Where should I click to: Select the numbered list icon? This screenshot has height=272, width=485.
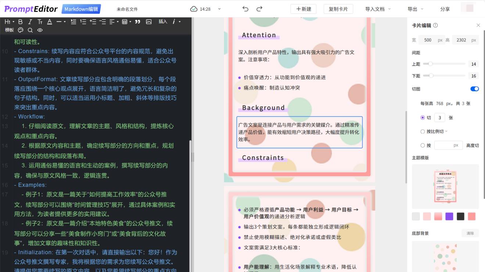[82, 22]
